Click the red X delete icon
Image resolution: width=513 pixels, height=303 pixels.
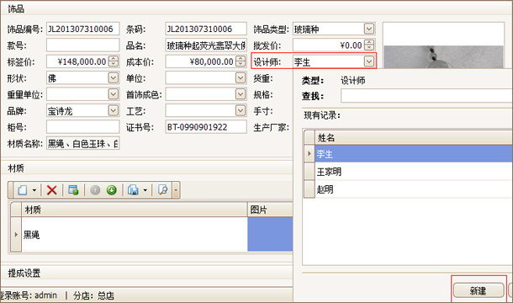pos(51,190)
